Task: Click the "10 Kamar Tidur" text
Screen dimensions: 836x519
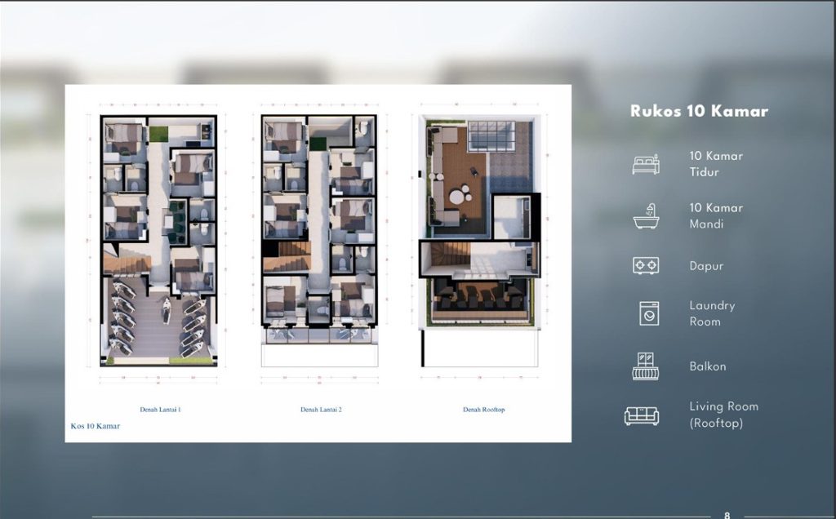Action: 716,163
